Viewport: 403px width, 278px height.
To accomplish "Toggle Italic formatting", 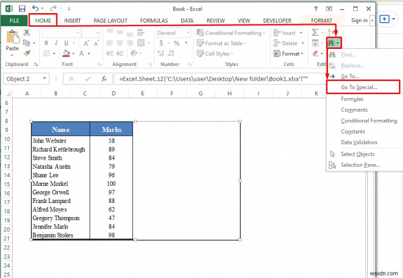I will 56,43.
